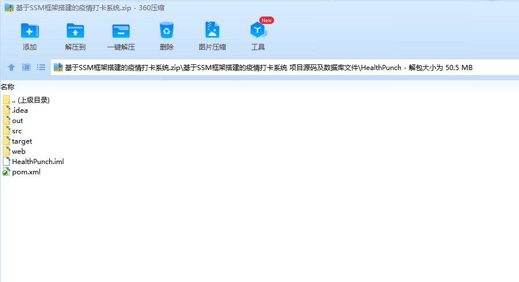Click the 添加 (Add) toolbar icon
The image size is (519, 282).
coord(30,31)
